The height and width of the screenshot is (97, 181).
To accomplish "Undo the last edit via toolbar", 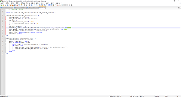I will (24, 5).
